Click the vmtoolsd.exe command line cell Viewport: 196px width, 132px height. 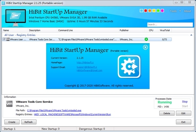[x=88, y=39]
